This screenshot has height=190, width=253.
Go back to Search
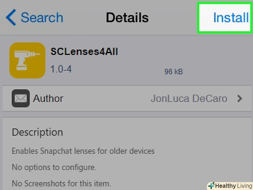click(42, 17)
